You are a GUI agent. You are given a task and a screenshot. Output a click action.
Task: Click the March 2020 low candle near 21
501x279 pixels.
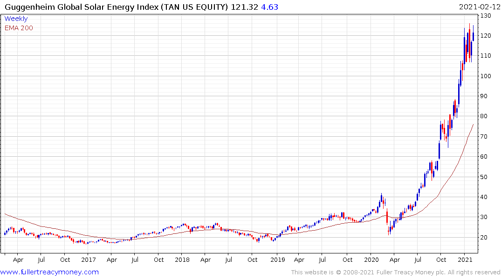[x=389, y=230]
